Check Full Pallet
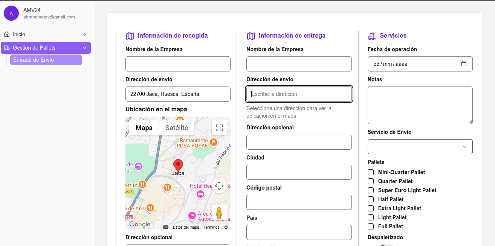 [371, 226]
